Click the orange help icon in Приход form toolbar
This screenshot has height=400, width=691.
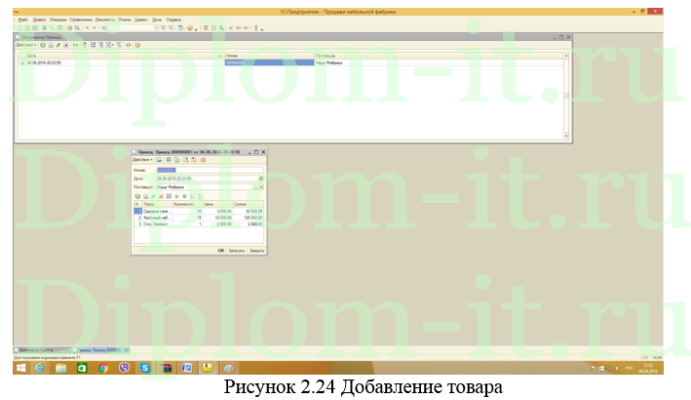204,159
